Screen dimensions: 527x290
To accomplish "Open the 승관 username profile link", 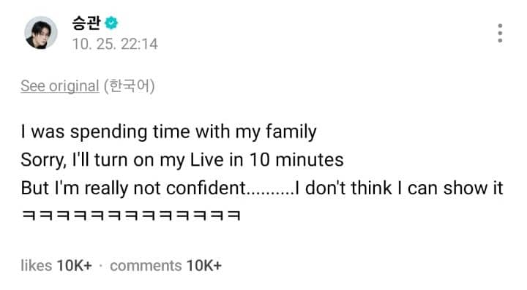I will [86, 23].
